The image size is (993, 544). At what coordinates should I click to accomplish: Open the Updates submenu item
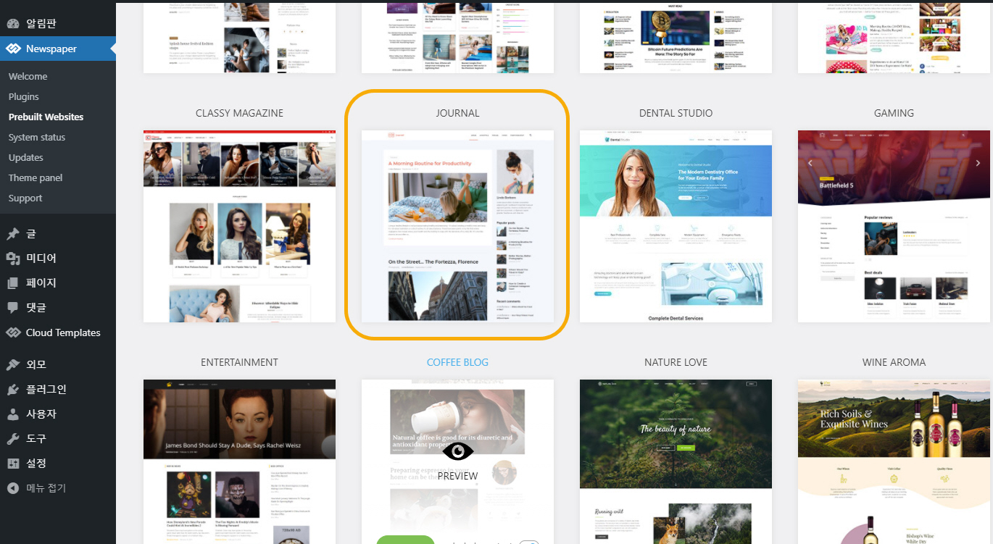(26, 158)
